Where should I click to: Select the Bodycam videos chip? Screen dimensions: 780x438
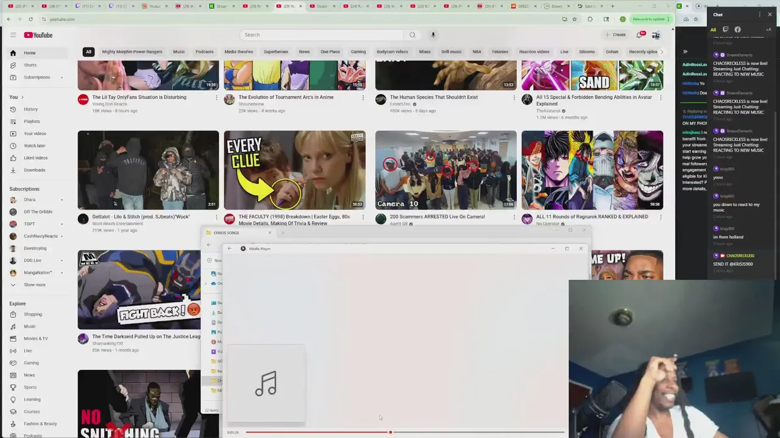click(x=392, y=52)
